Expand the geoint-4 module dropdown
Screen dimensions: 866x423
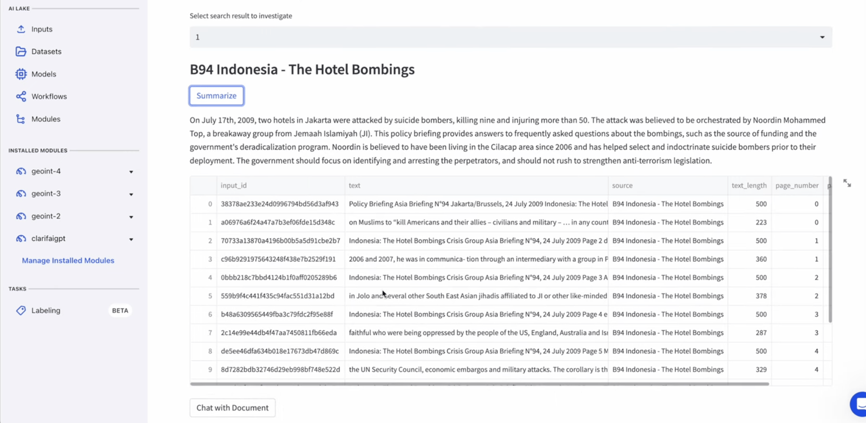131,172
